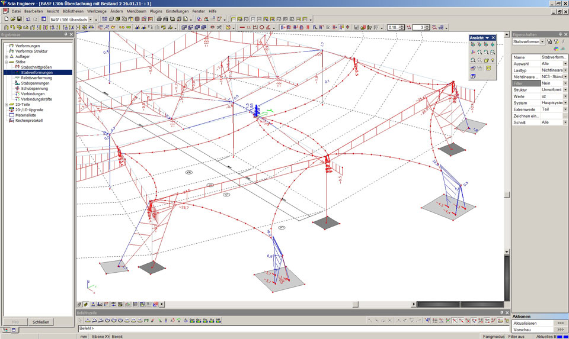This screenshot has width=569, height=339.
Task: Click the Aktualisieren action button
Action: (x=560, y=323)
